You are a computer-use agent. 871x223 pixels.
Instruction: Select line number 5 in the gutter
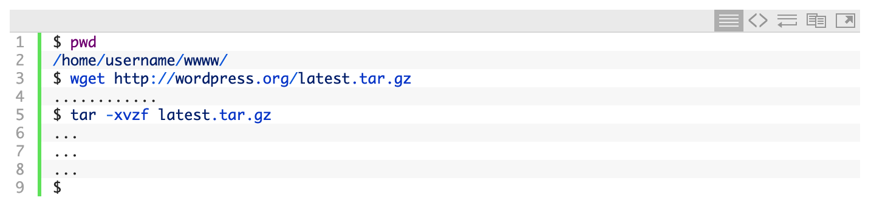20,115
